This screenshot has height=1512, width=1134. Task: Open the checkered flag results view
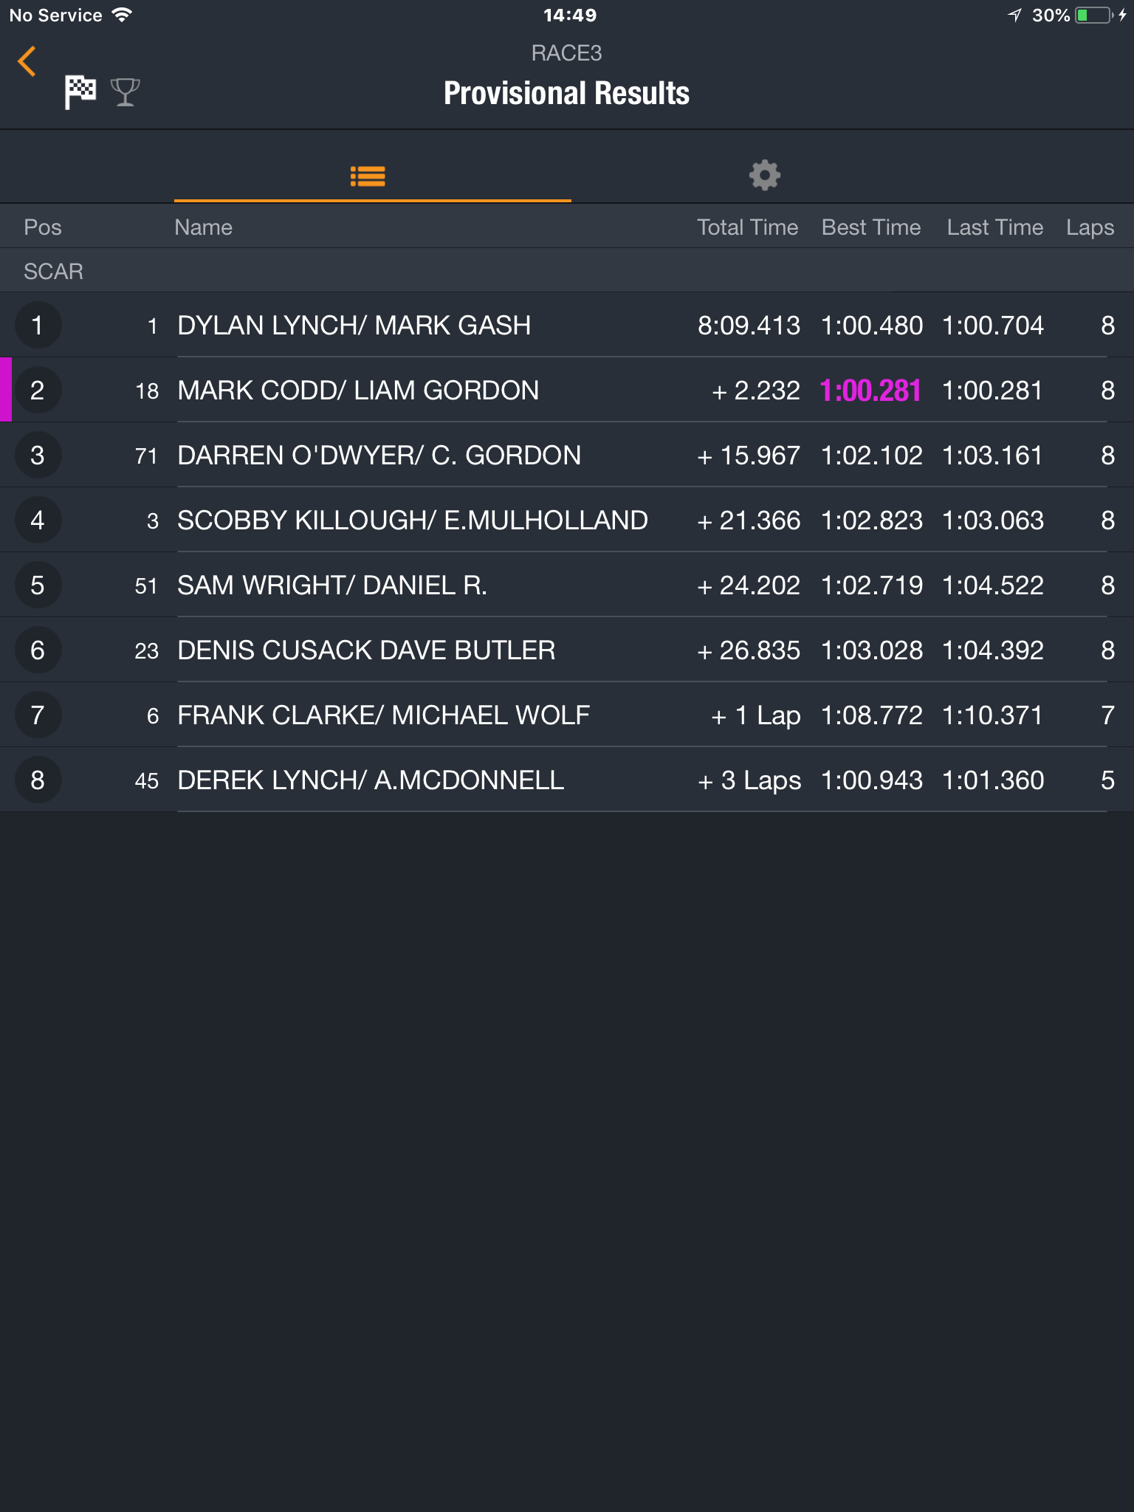pos(80,92)
